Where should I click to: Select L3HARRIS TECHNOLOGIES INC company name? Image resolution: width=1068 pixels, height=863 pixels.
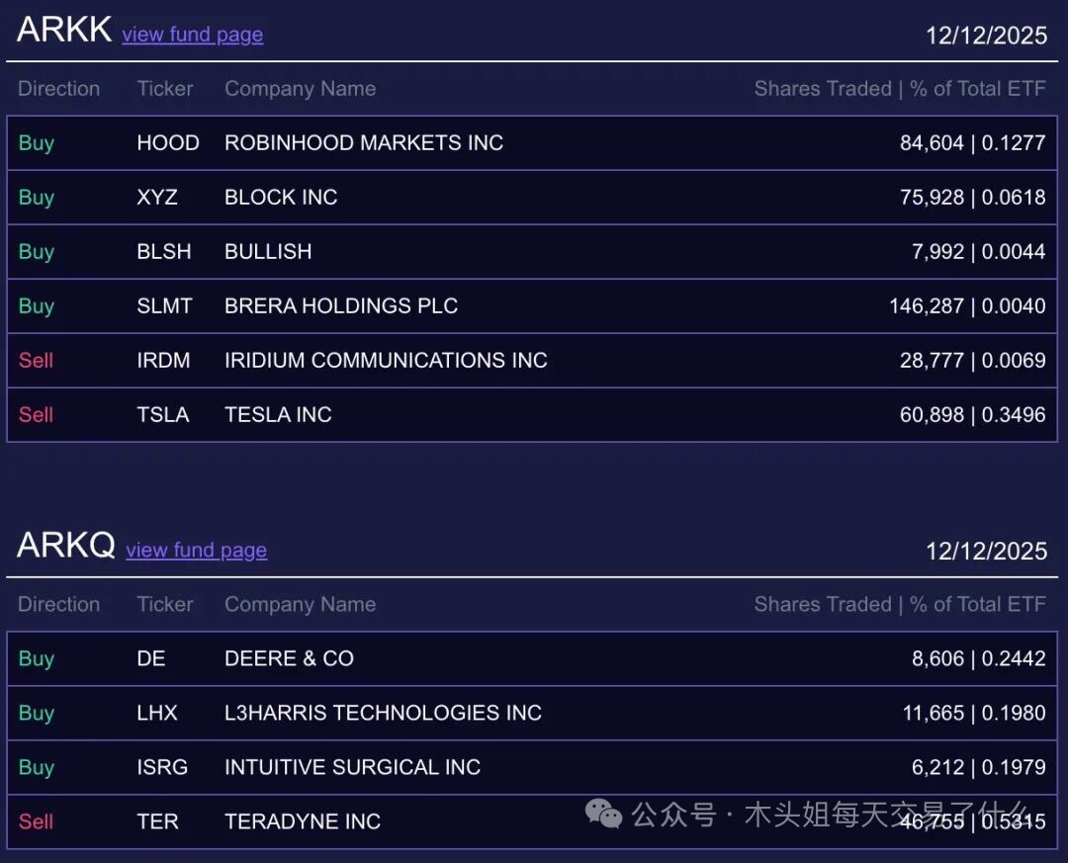click(x=384, y=713)
